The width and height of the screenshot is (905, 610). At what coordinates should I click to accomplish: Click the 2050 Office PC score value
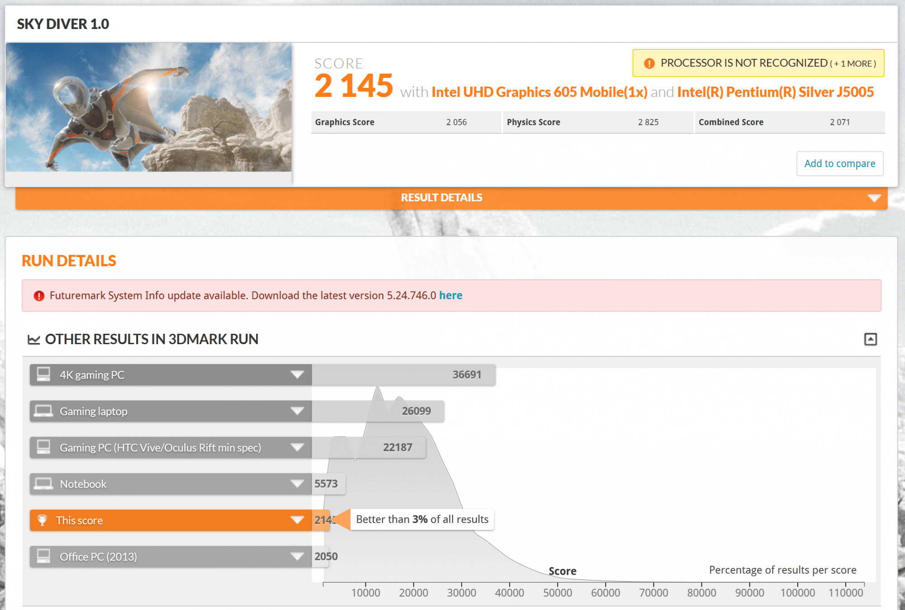[x=326, y=556]
